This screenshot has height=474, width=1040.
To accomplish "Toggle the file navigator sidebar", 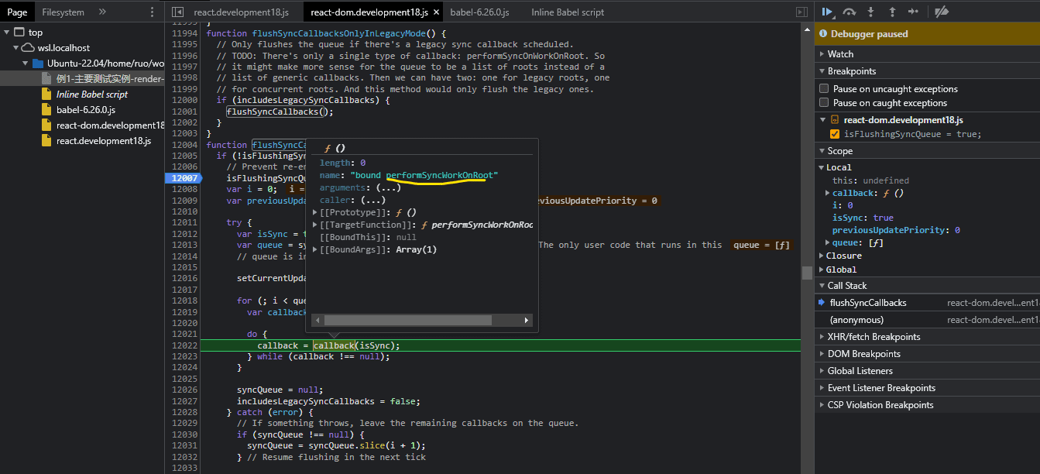I will [x=177, y=12].
